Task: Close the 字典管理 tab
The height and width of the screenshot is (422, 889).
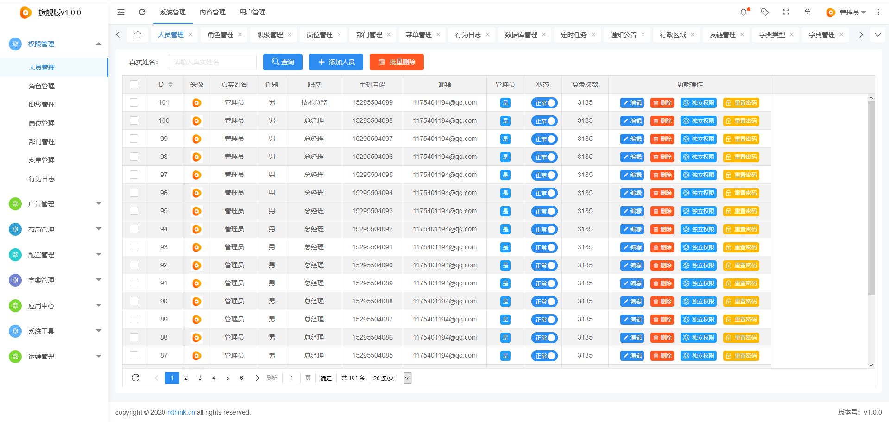Action: click(x=841, y=35)
